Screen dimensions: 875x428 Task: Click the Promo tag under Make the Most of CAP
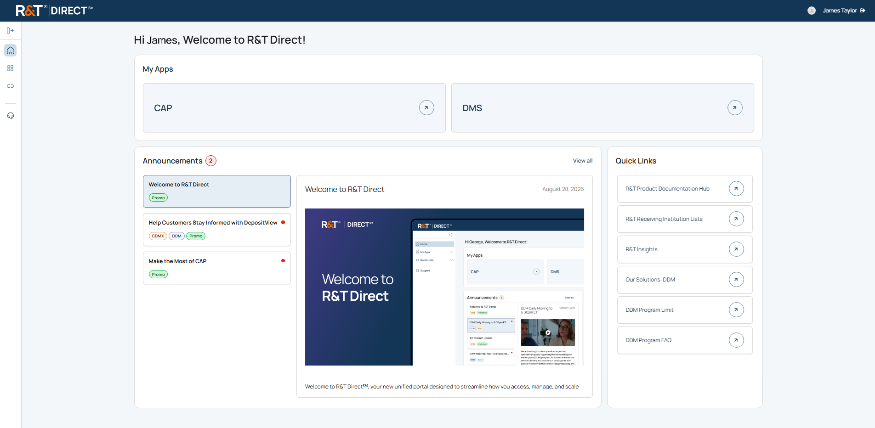(158, 275)
